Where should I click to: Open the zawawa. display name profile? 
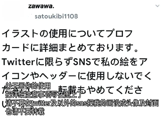point(41,6)
